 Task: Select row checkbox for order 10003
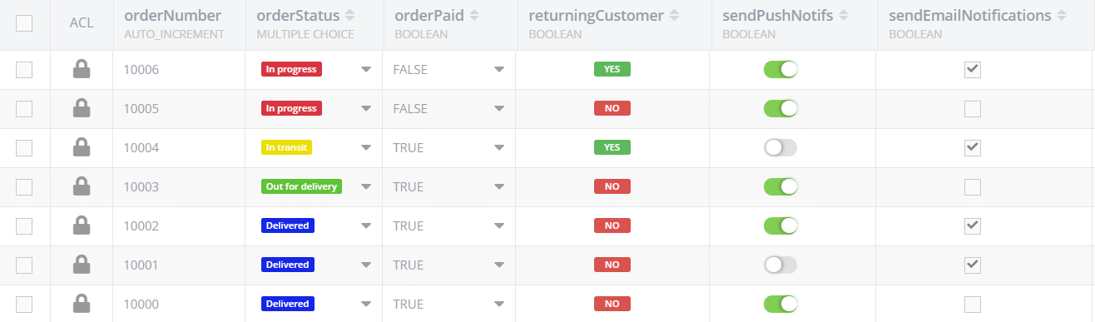24,187
